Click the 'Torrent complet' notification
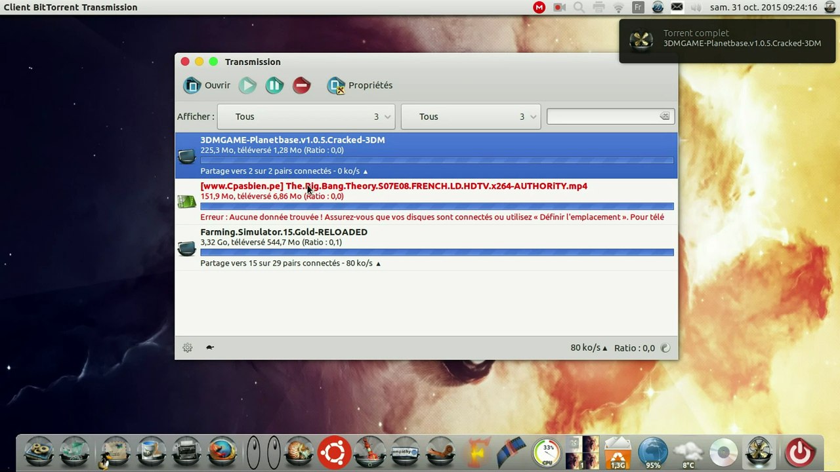 point(727,41)
